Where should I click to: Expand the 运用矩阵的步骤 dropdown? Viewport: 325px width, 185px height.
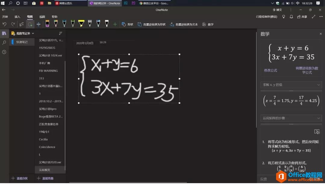click(x=290, y=118)
